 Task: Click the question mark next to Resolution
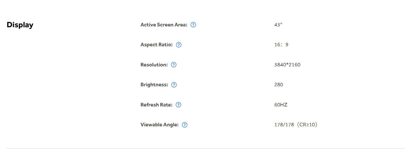(x=174, y=65)
